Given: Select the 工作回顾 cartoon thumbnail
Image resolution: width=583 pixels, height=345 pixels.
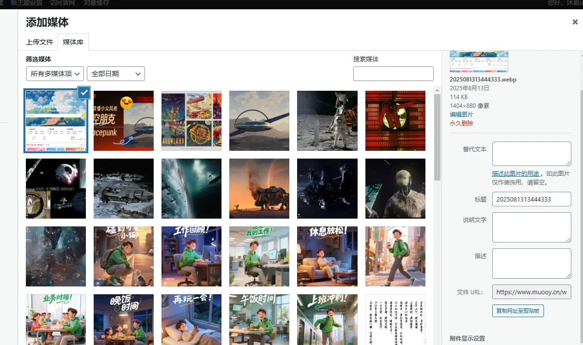Looking at the screenshot, I should 191,257.
